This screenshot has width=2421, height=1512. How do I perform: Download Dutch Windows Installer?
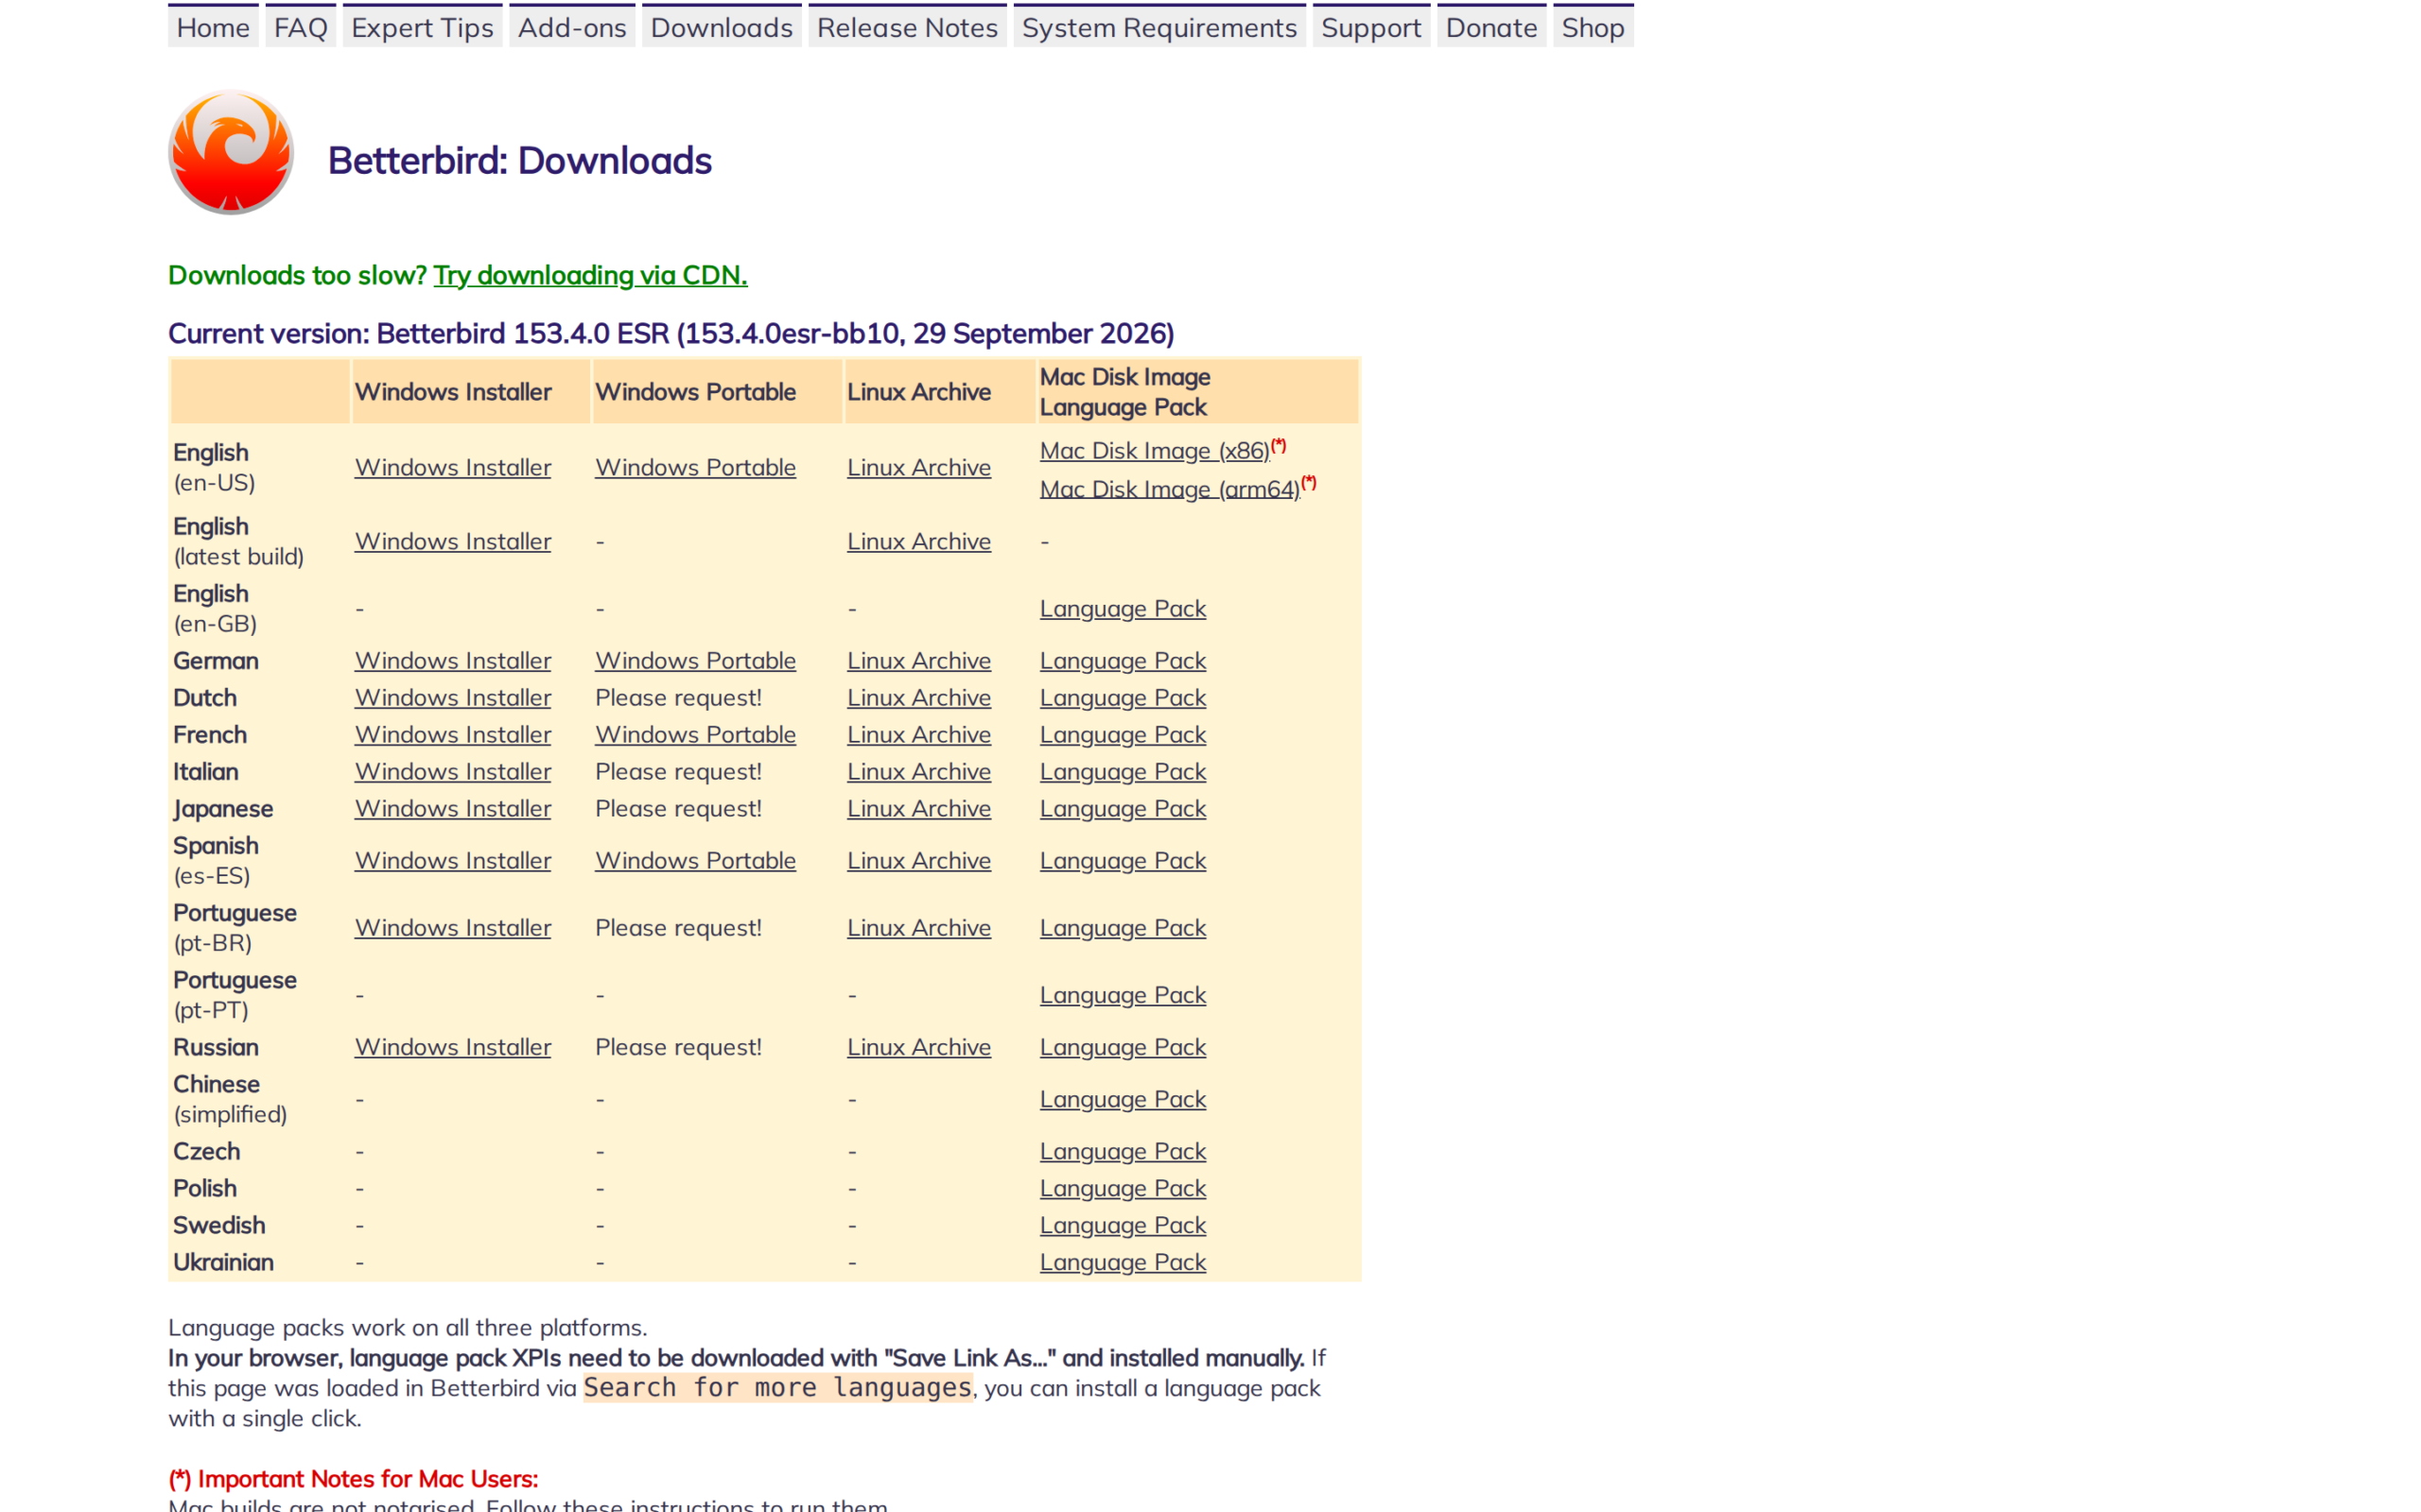(452, 698)
